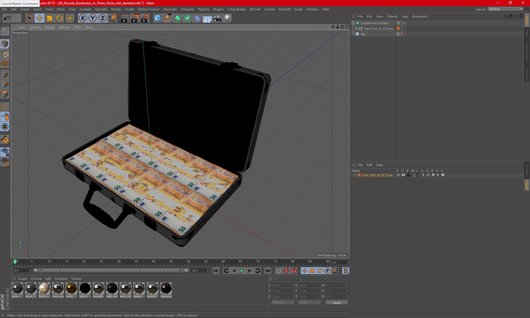Open the Simulate menu
The height and width of the screenshot is (318, 530).
pos(101,9)
